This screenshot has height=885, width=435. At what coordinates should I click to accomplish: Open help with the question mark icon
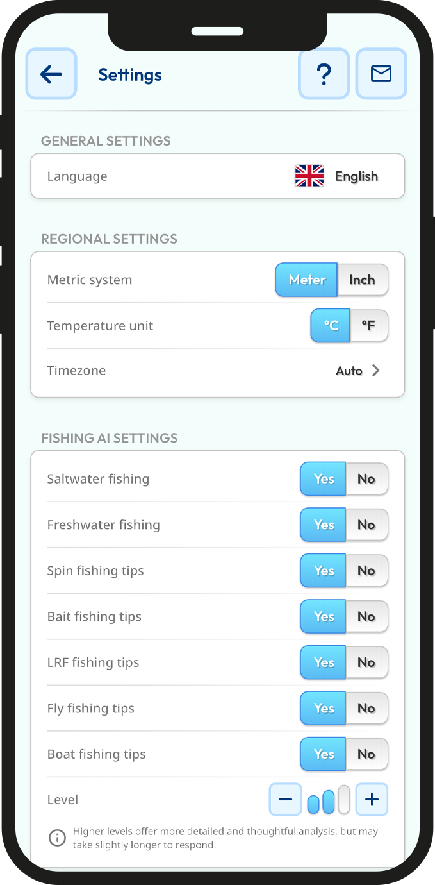tap(324, 74)
